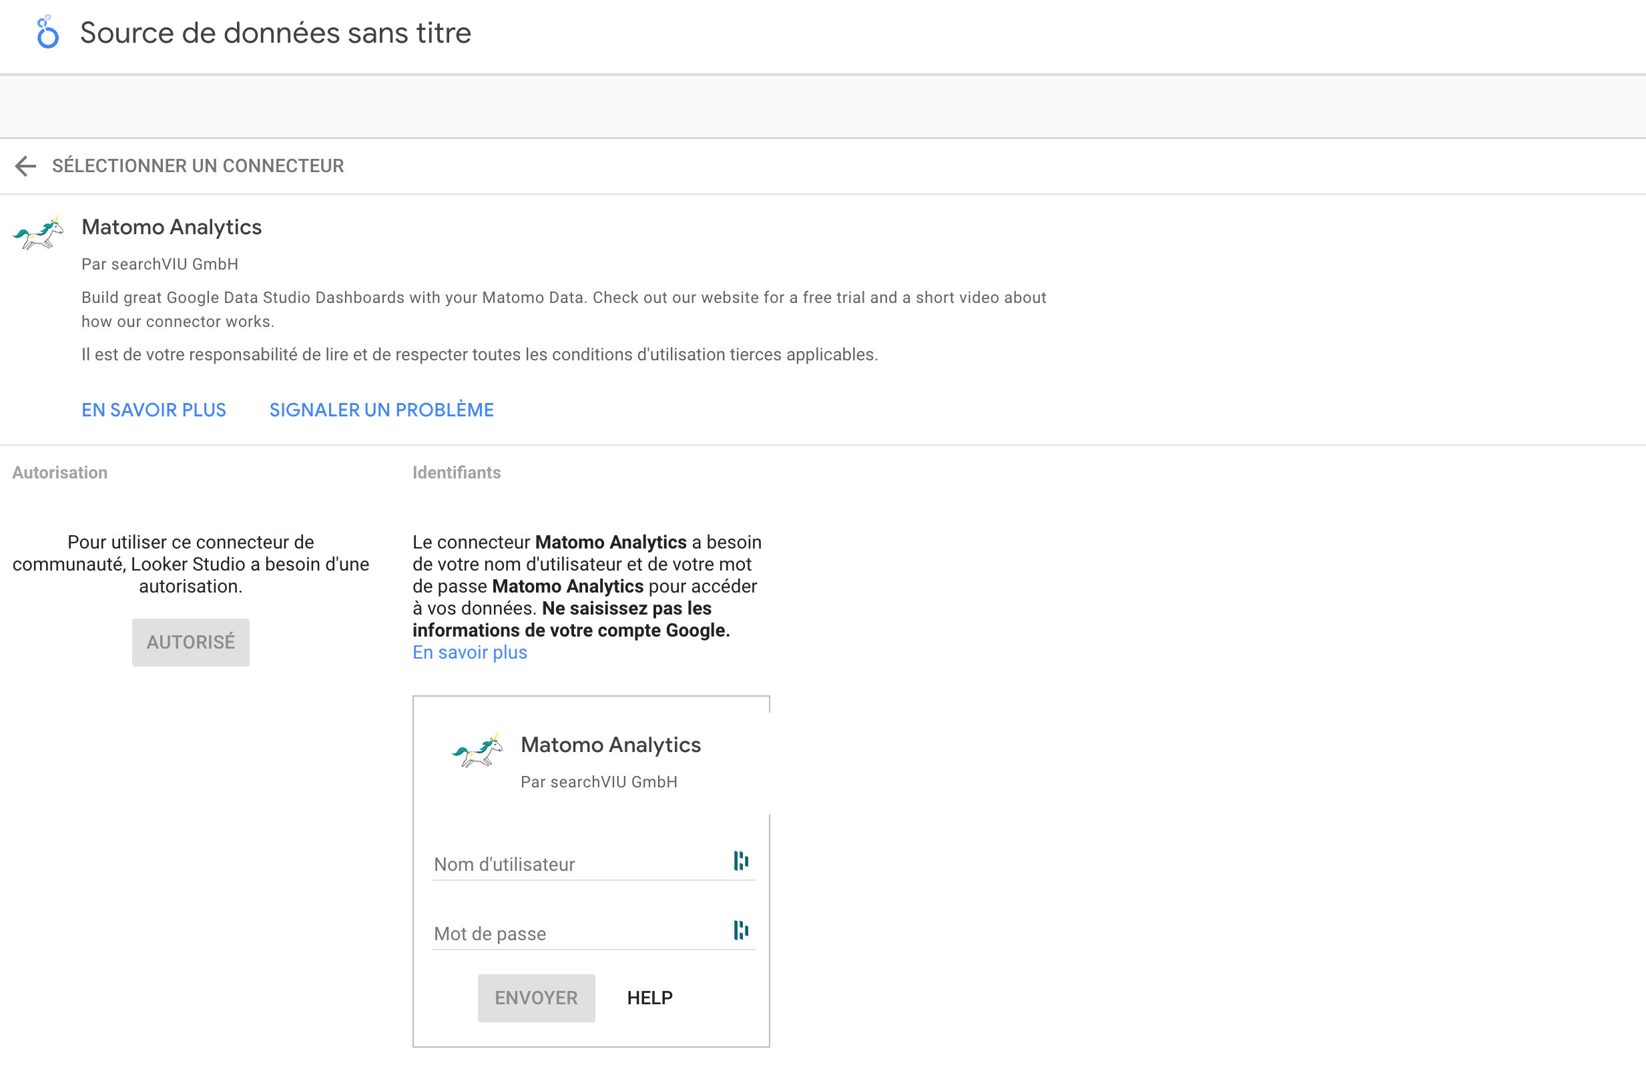
Task: Click the AUTORISÉ button
Action: click(x=190, y=642)
